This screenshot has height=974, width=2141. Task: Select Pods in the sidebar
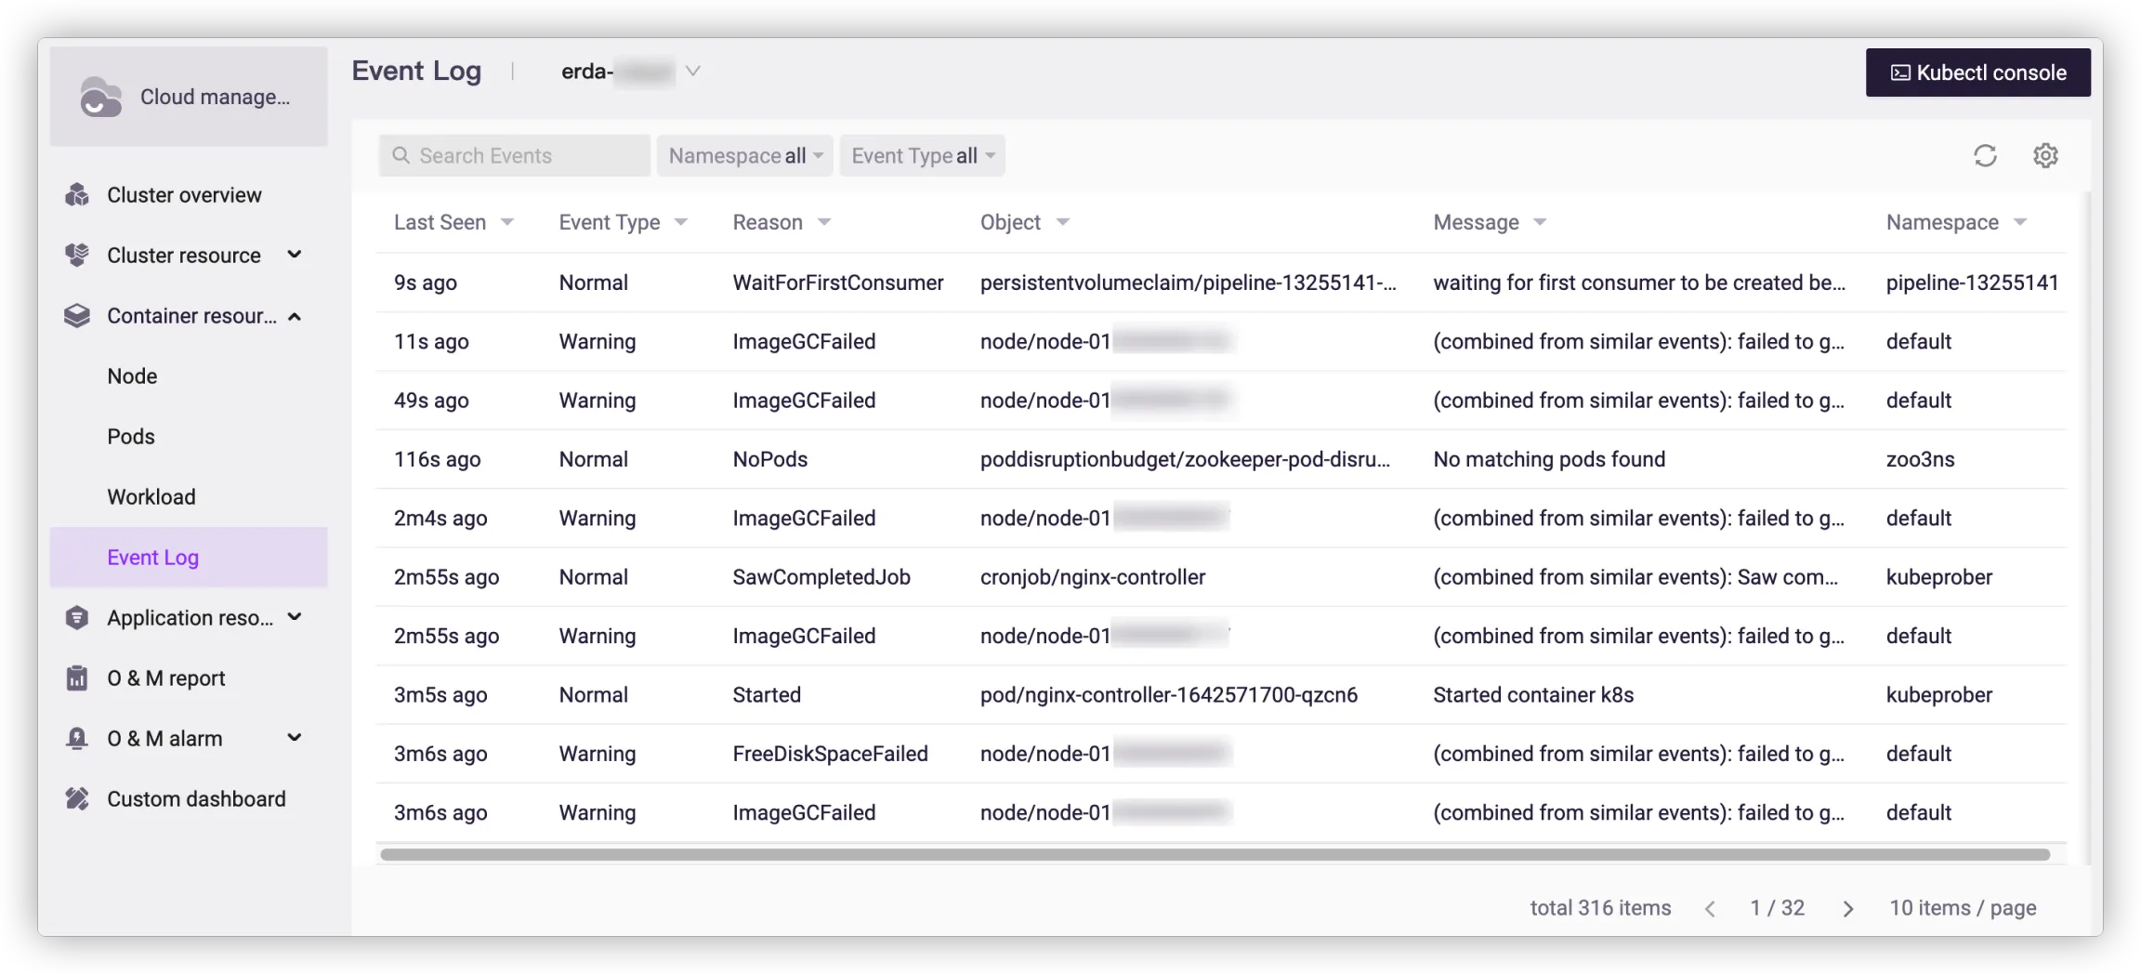pos(131,437)
